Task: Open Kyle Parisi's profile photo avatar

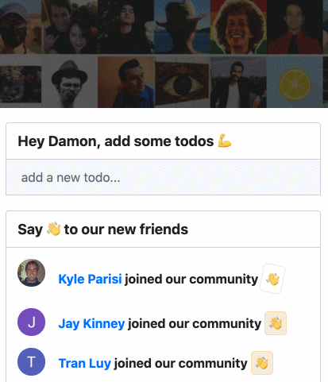Action: (31, 272)
